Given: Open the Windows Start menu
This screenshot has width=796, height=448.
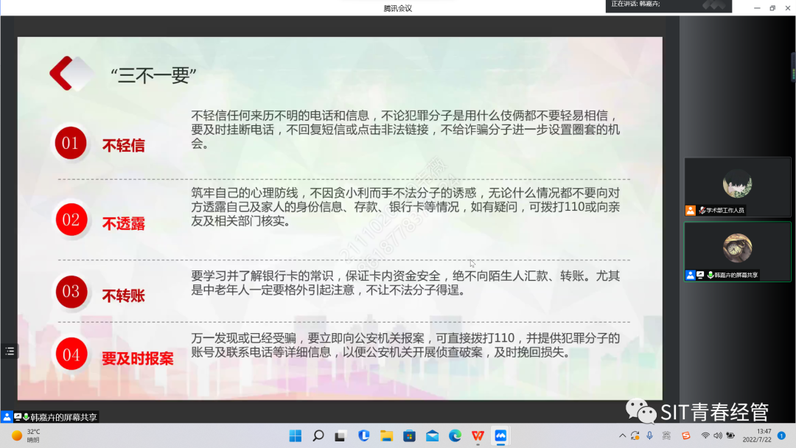Looking at the screenshot, I should [295, 435].
